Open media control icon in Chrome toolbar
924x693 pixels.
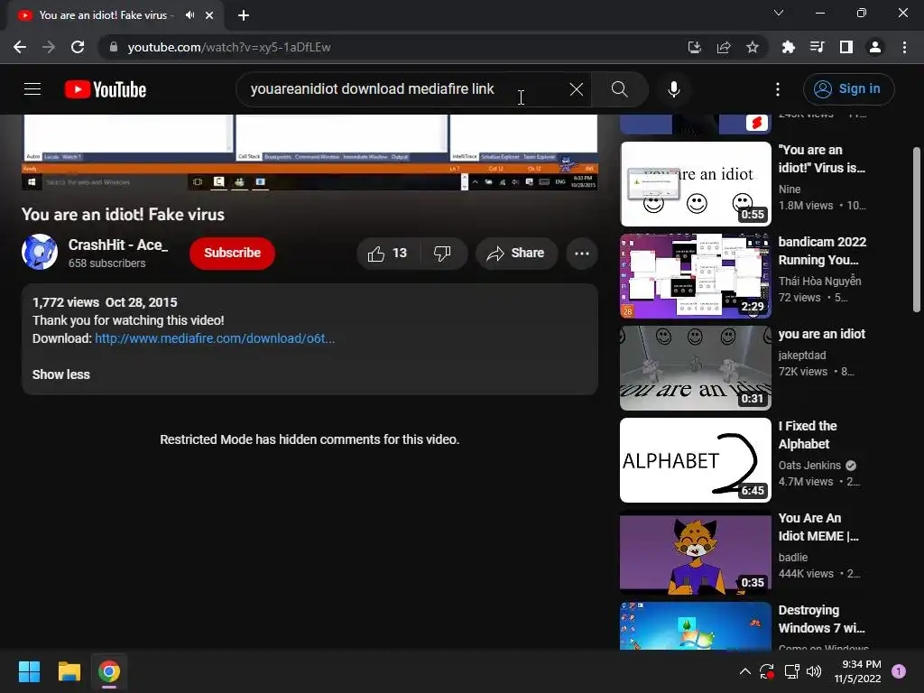(817, 47)
